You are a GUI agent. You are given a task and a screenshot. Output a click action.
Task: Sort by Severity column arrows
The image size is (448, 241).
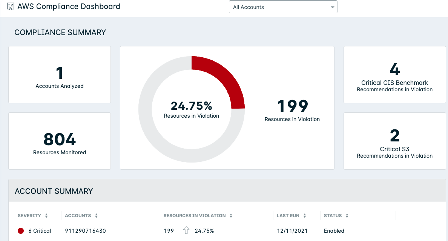point(46,216)
